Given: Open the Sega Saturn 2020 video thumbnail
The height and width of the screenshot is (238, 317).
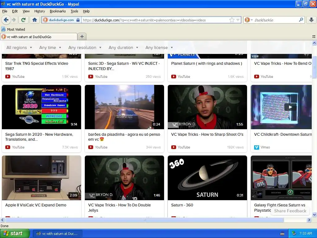Looking at the screenshot, I should pyautogui.click(x=41, y=107).
